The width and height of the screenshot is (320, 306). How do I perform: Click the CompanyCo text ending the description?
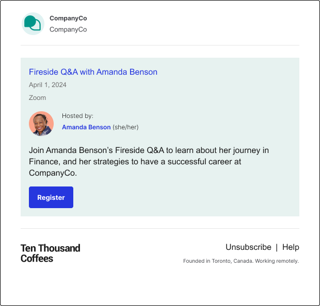pos(53,173)
